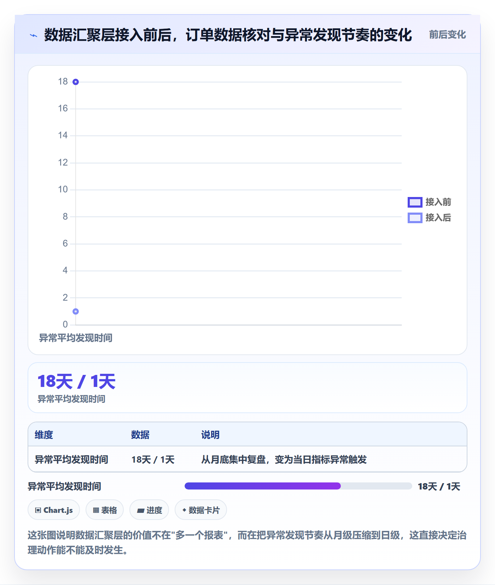The height and width of the screenshot is (585, 495).
Task: Click the 维度 column header
Action: click(44, 435)
